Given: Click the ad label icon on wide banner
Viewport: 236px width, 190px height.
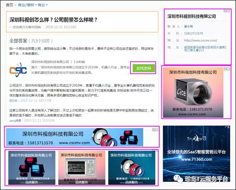Looking at the screenshot, I should (x=155, y=130).
